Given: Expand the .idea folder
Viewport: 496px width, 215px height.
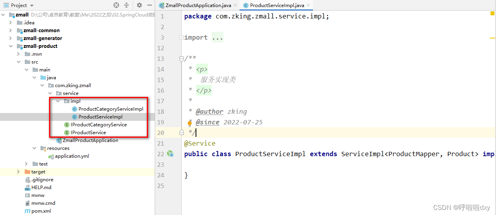Looking at the screenshot, I should (11, 23).
